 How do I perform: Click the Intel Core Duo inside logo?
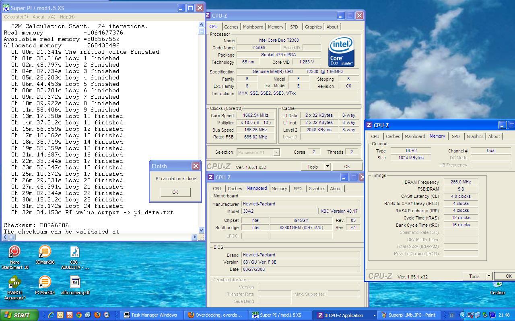(x=341, y=52)
